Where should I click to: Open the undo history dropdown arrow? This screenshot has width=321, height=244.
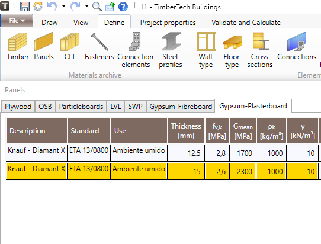pyautogui.click(x=63, y=7)
